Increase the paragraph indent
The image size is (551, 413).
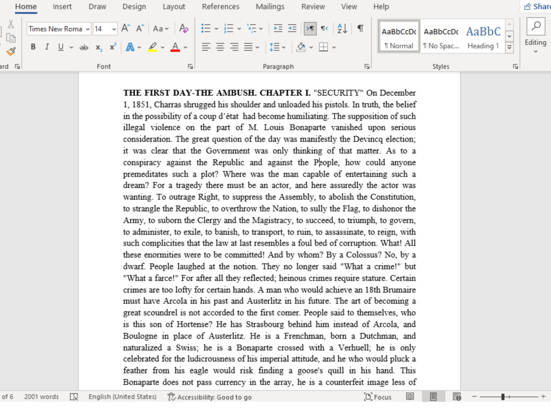pos(292,29)
